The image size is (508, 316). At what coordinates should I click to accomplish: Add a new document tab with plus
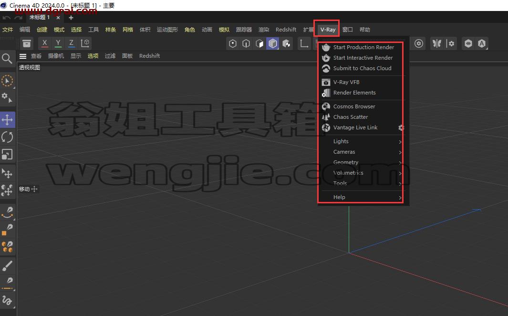71,18
